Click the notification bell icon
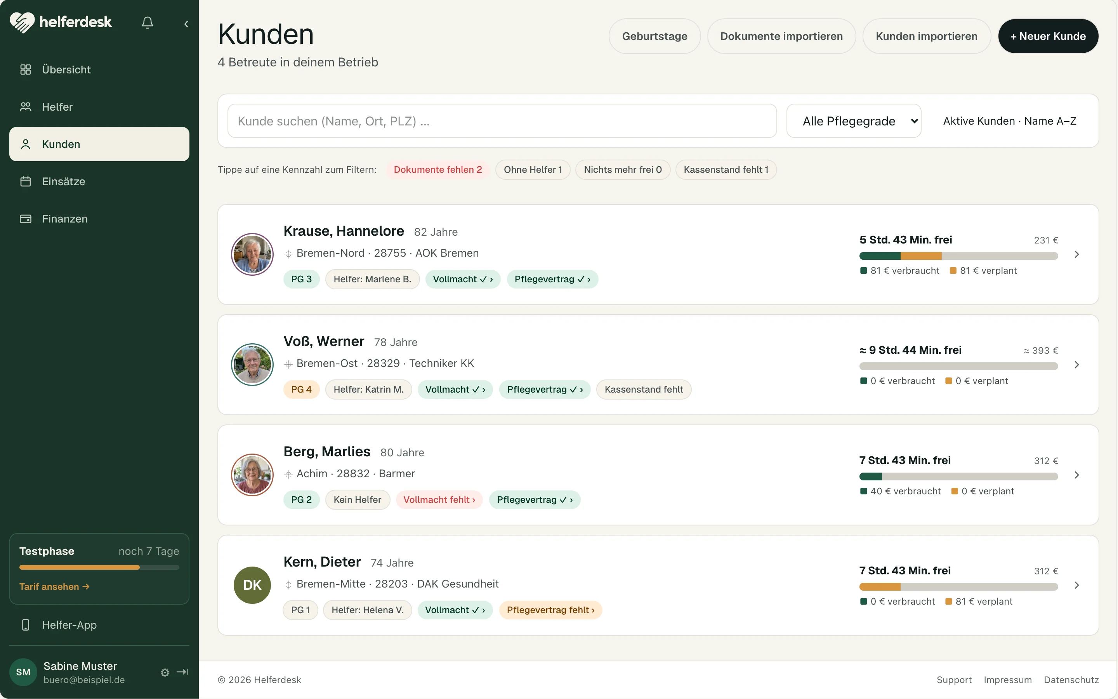 coord(148,23)
